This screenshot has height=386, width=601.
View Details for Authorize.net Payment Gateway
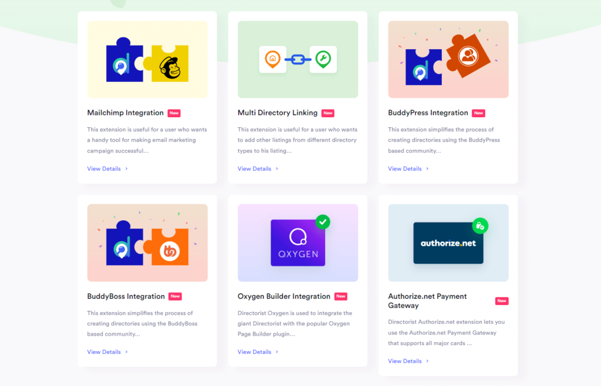pyautogui.click(x=408, y=361)
